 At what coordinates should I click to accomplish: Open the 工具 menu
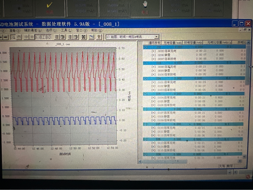pos(64,30)
